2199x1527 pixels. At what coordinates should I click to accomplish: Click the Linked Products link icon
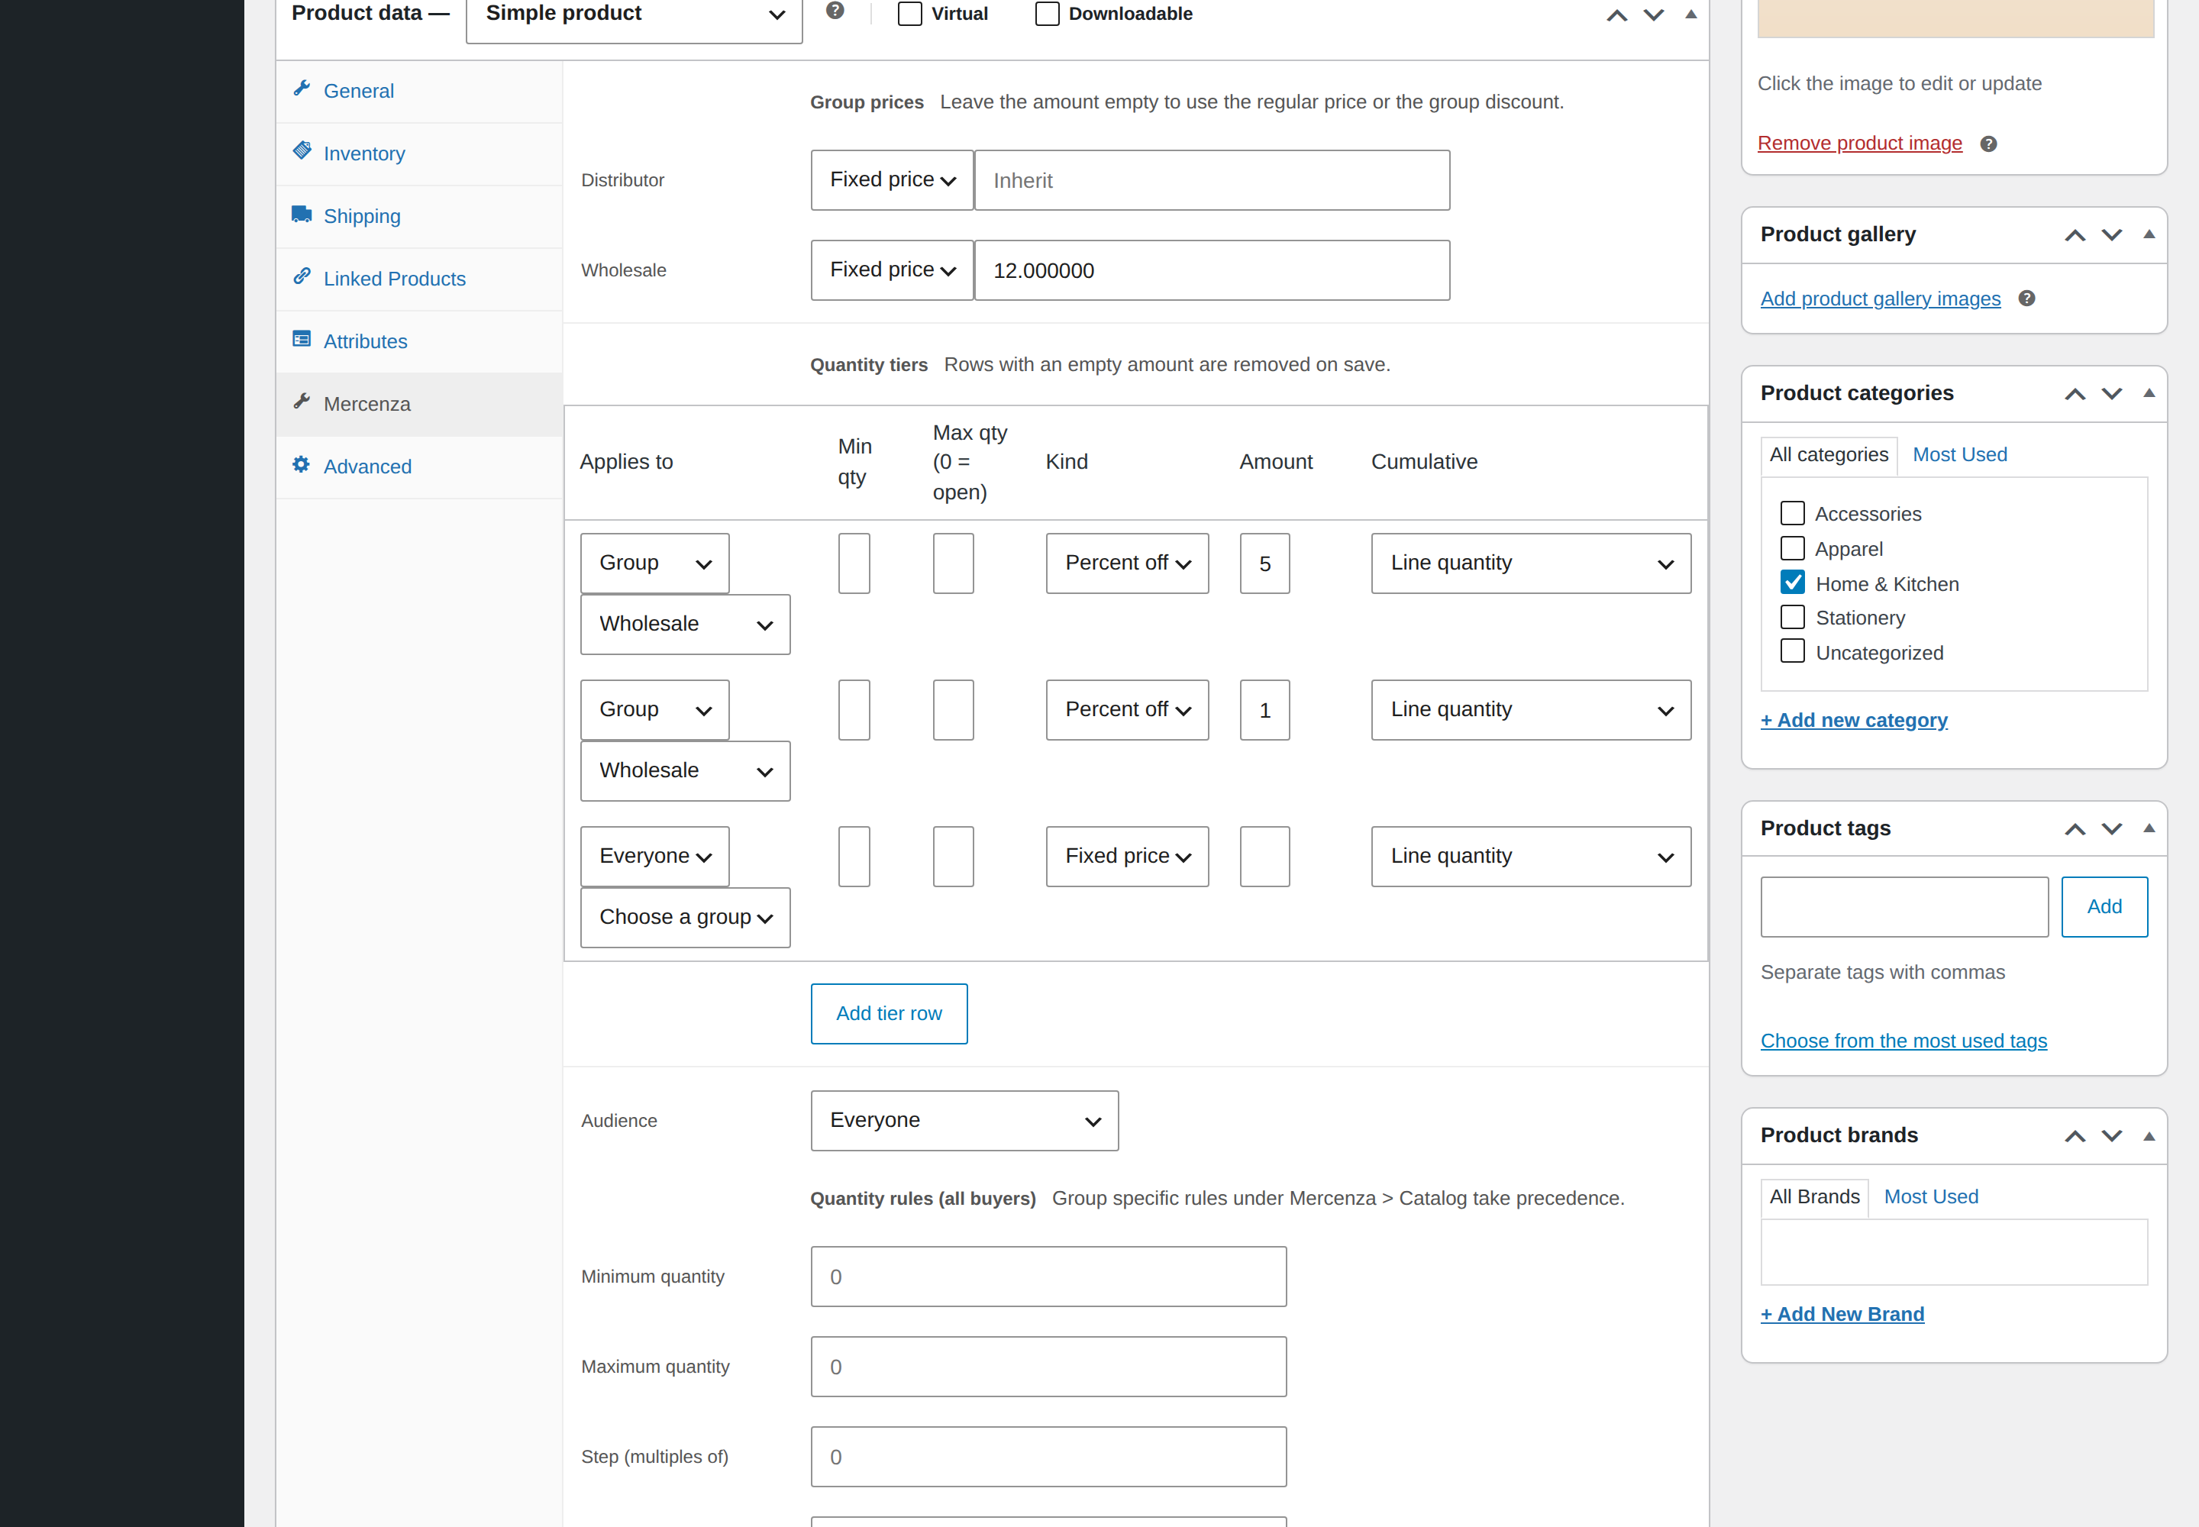(302, 276)
